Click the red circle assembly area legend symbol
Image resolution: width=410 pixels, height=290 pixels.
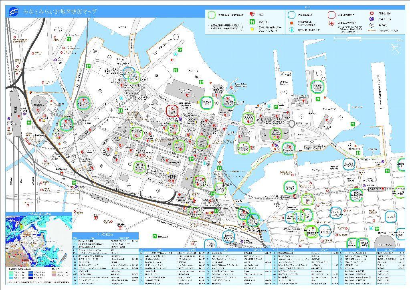331,15
